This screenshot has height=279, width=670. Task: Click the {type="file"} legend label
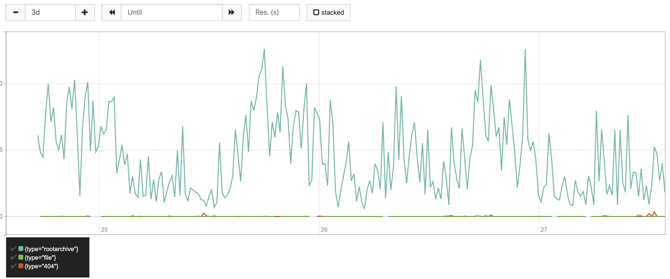point(40,258)
